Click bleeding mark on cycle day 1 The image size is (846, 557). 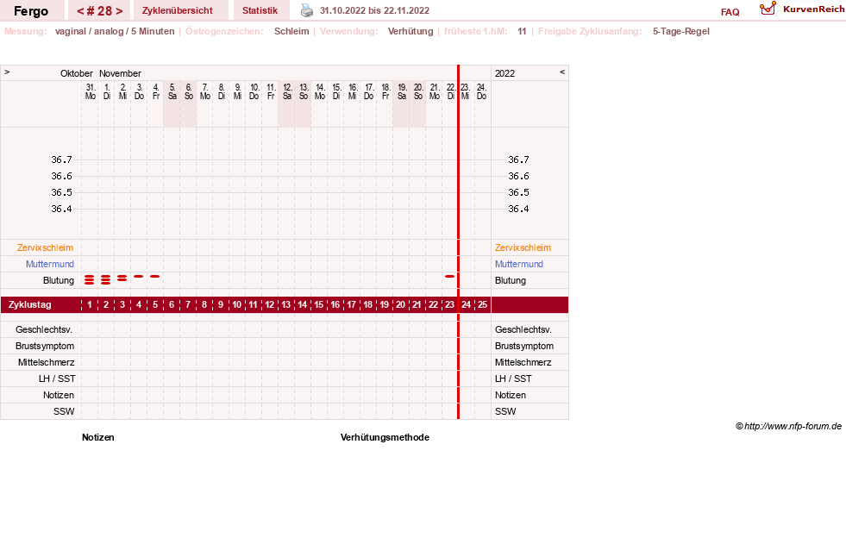tap(90, 279)
